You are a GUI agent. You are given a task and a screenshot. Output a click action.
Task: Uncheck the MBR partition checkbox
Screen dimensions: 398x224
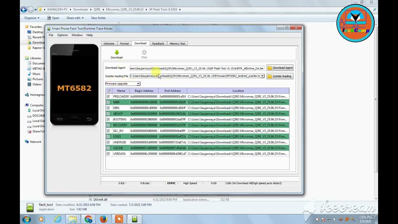(x=108, y=102)
